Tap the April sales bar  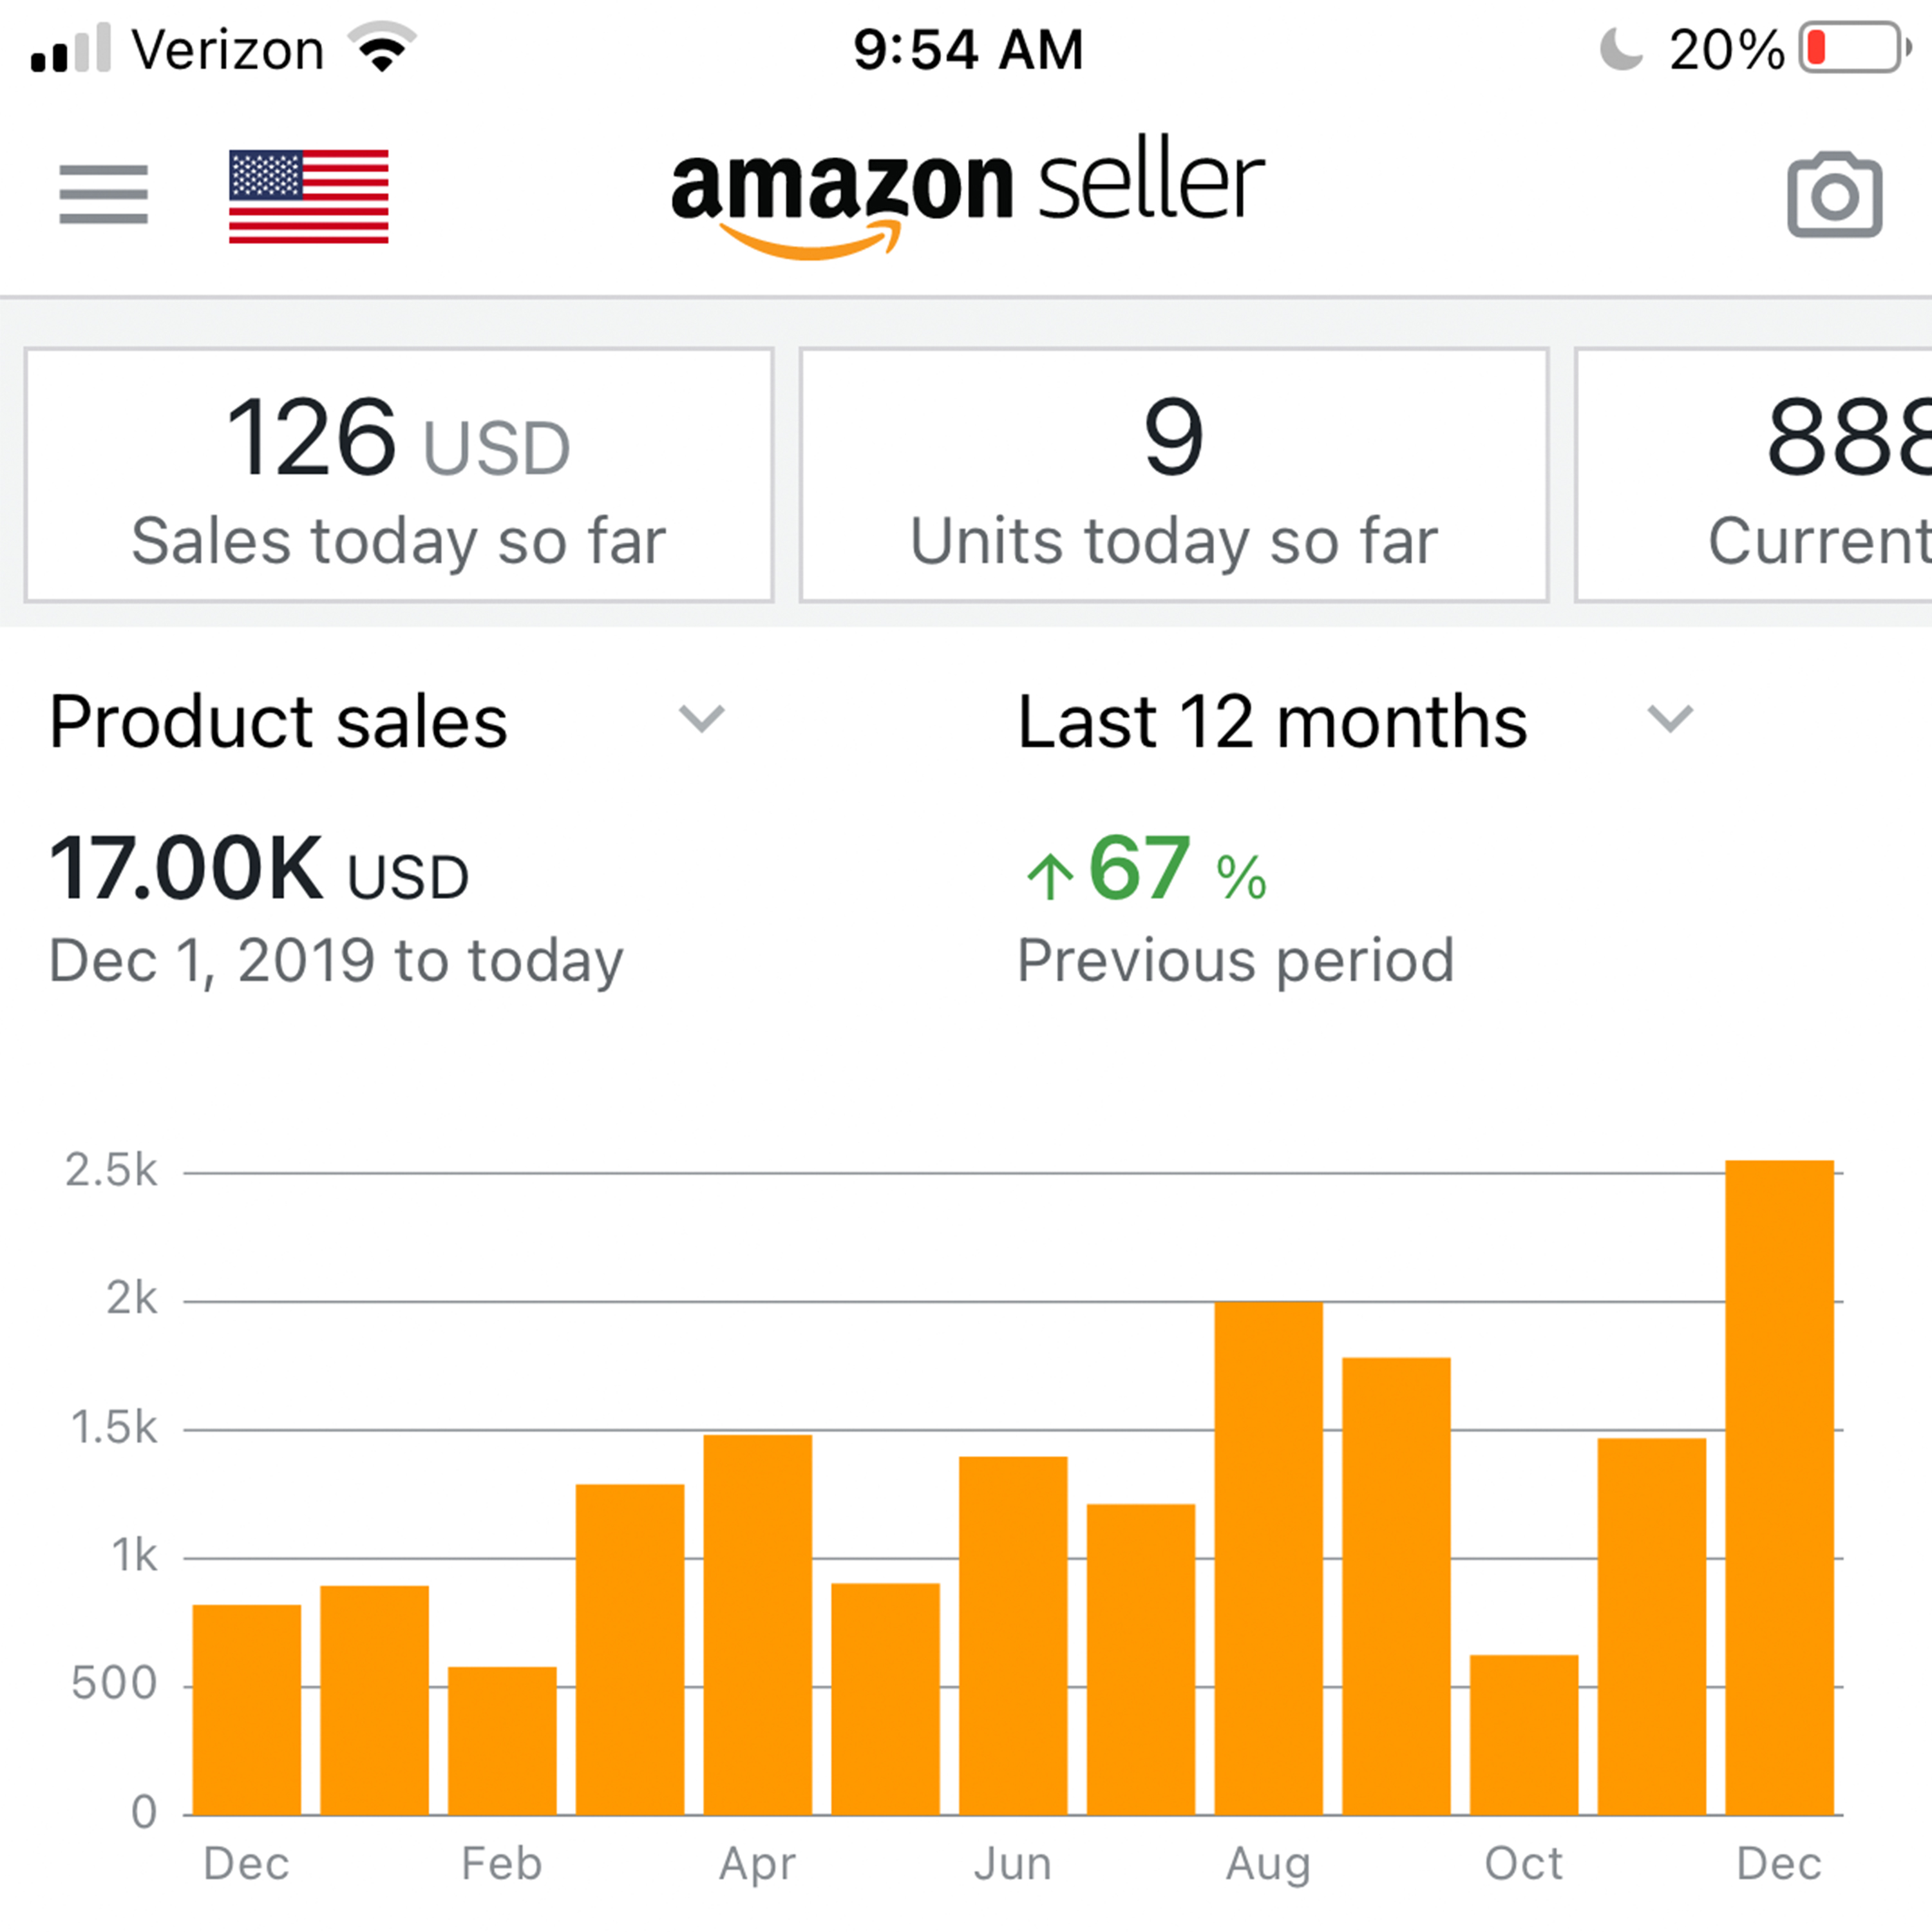pos(757,1626)
